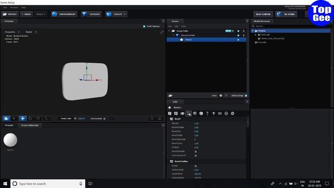Screen dimensions: 334x188
Task: Open the Perspective view dropdown
Action: (x=12, y=32)
